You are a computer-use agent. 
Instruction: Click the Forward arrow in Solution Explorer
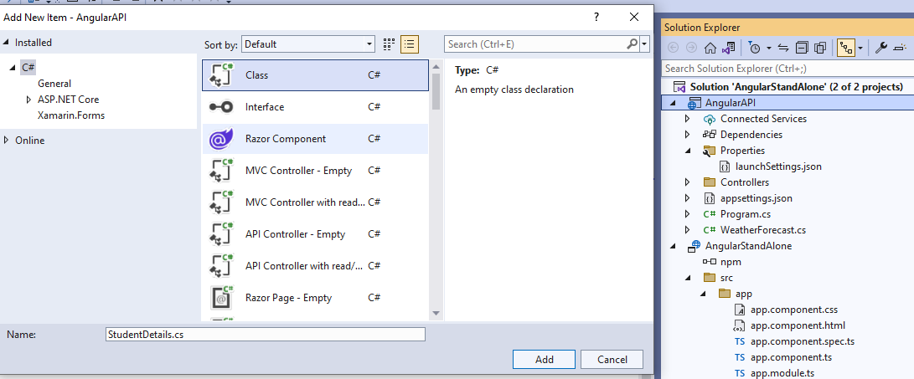coord(691,48)
